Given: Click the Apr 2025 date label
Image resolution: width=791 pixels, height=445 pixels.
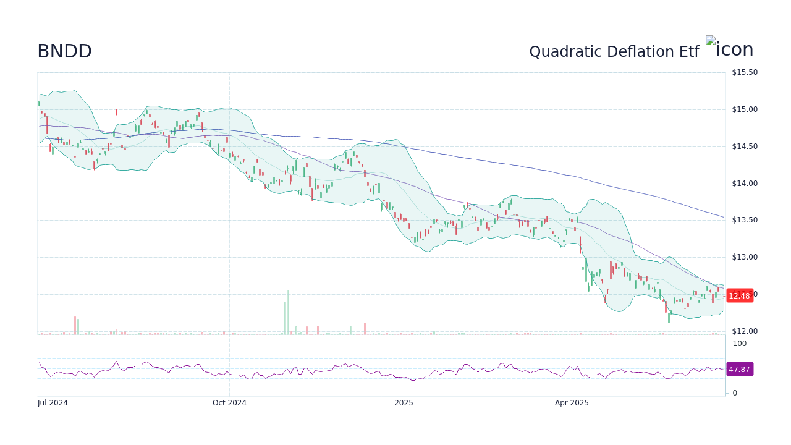Looking at the screenshot, I should click(572, 403).
